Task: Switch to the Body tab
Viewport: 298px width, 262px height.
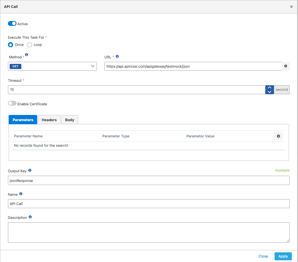Action: (70, 120)
